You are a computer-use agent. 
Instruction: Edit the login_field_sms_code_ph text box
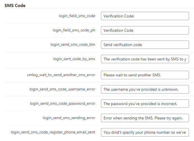[x=145, y=30]
